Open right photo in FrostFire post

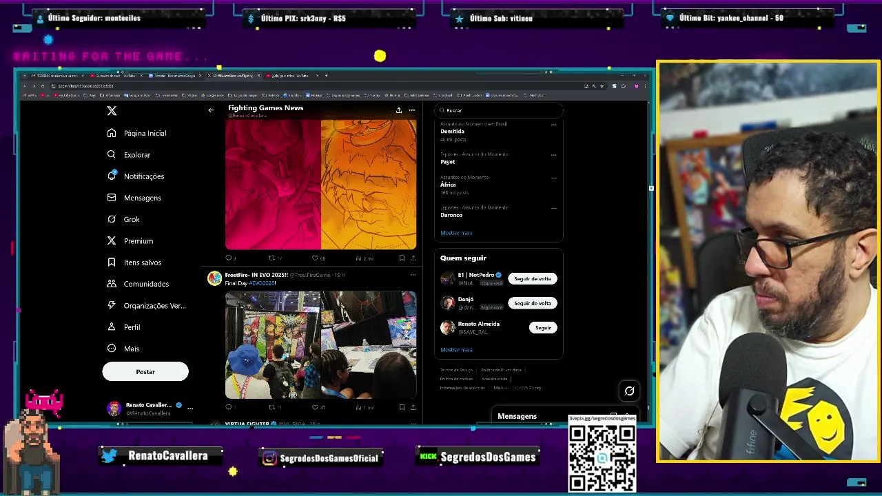coord(369,345)
